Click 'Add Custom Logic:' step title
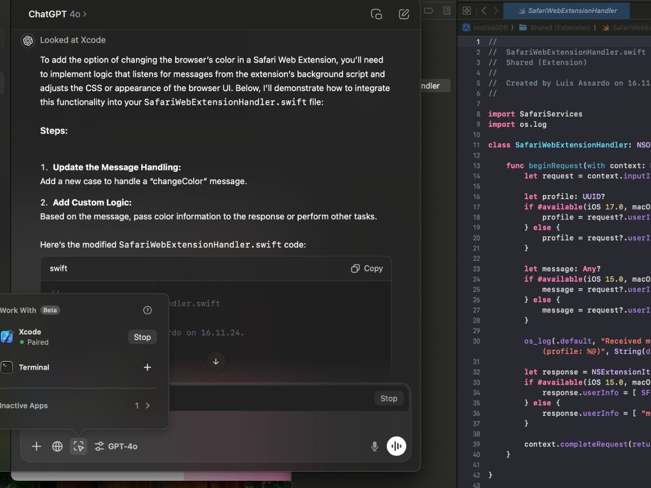The height and width of the screenshot is (488, 651). [92, 202]
